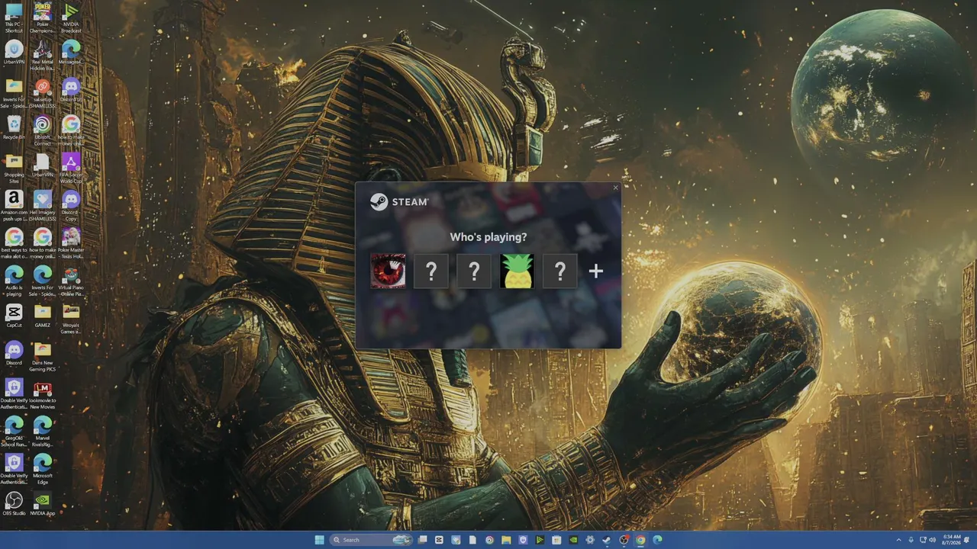
Task: Open the Wroyals Games folder
Action: [x=71, y=319]
